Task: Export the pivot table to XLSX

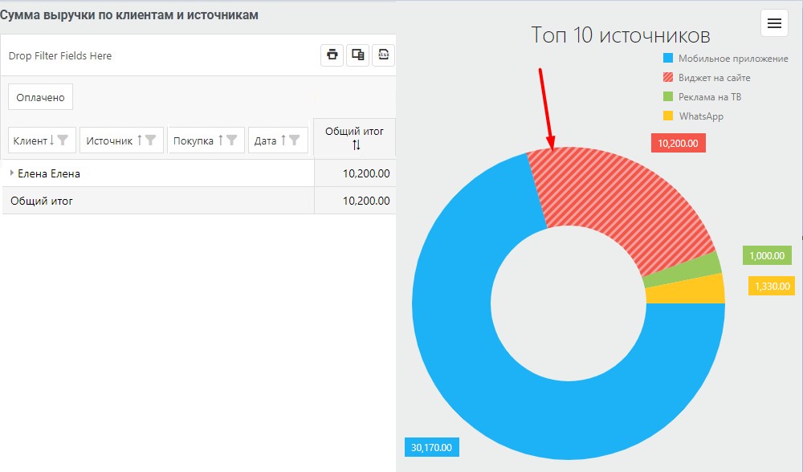Action: pos(383,55)
